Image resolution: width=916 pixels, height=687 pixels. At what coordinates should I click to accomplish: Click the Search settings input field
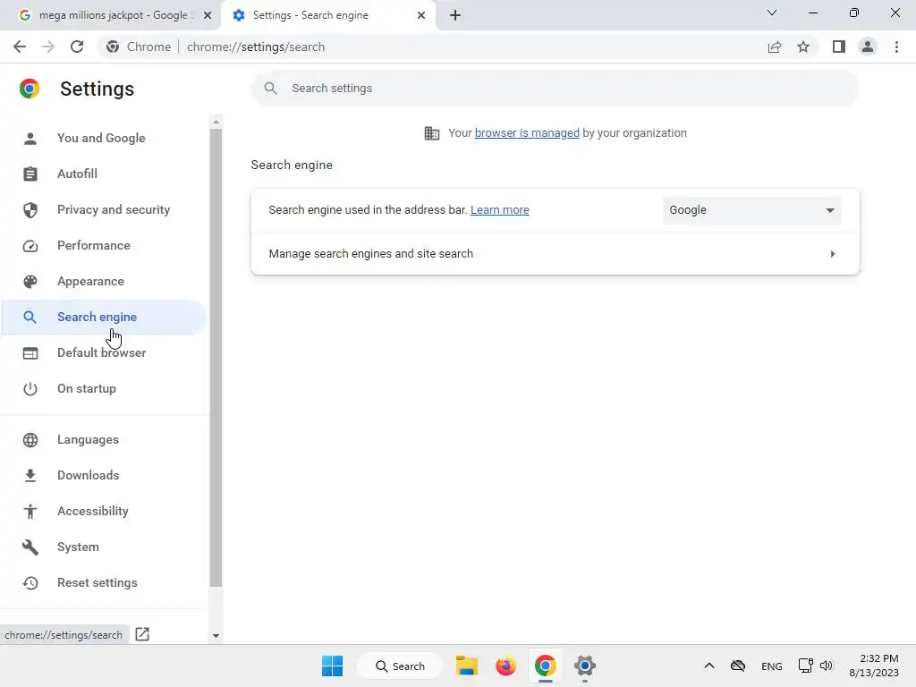click(555, 89)
